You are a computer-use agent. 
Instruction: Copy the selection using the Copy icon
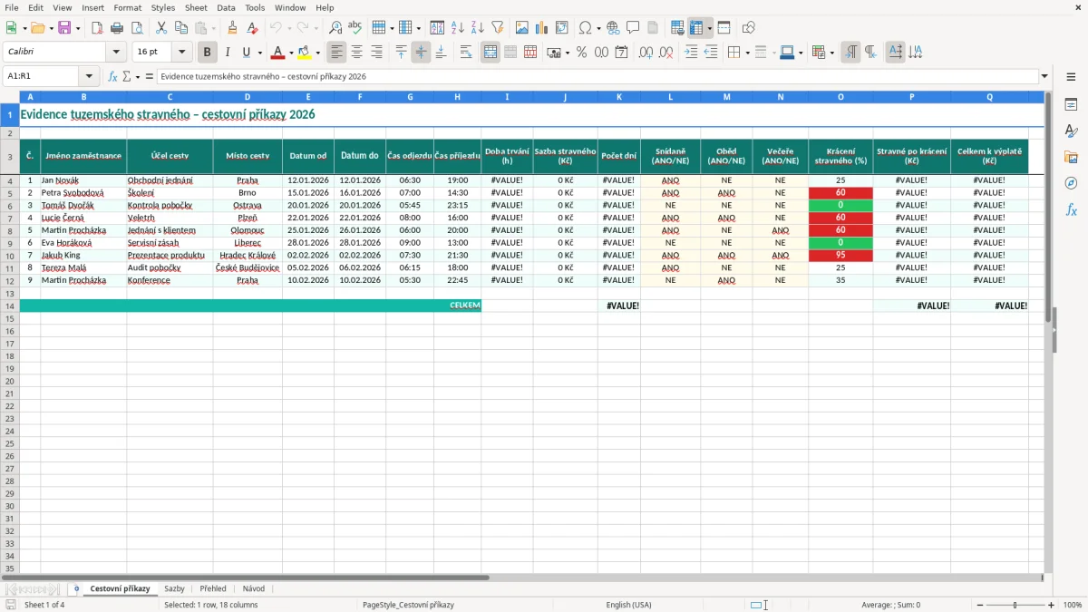(x=181, y=28)
